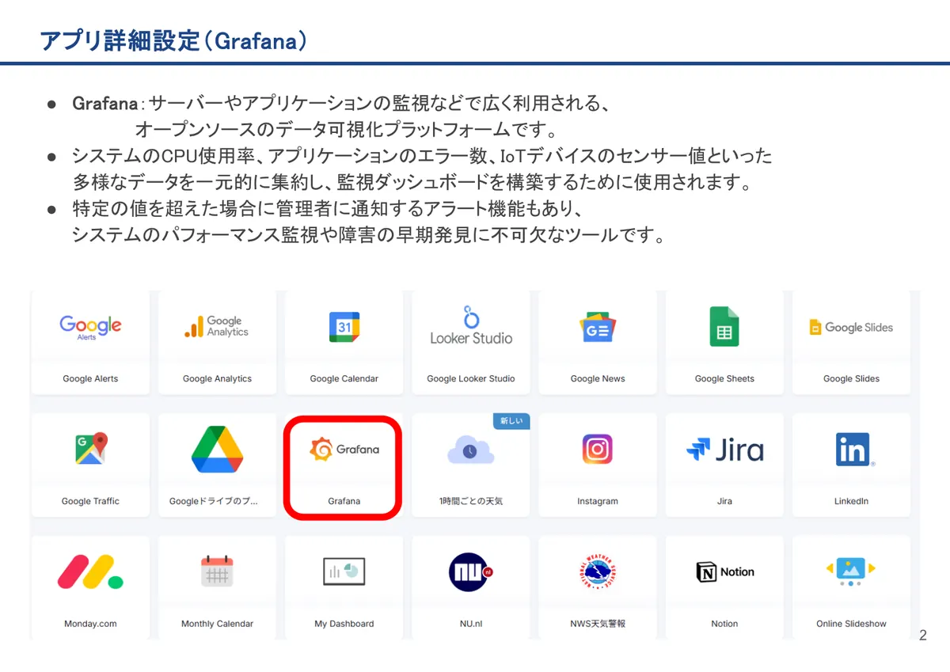Click the slide title "アプリ詳細設定(Grafana)"
This screenshot has height=672, width=950.
173,40
